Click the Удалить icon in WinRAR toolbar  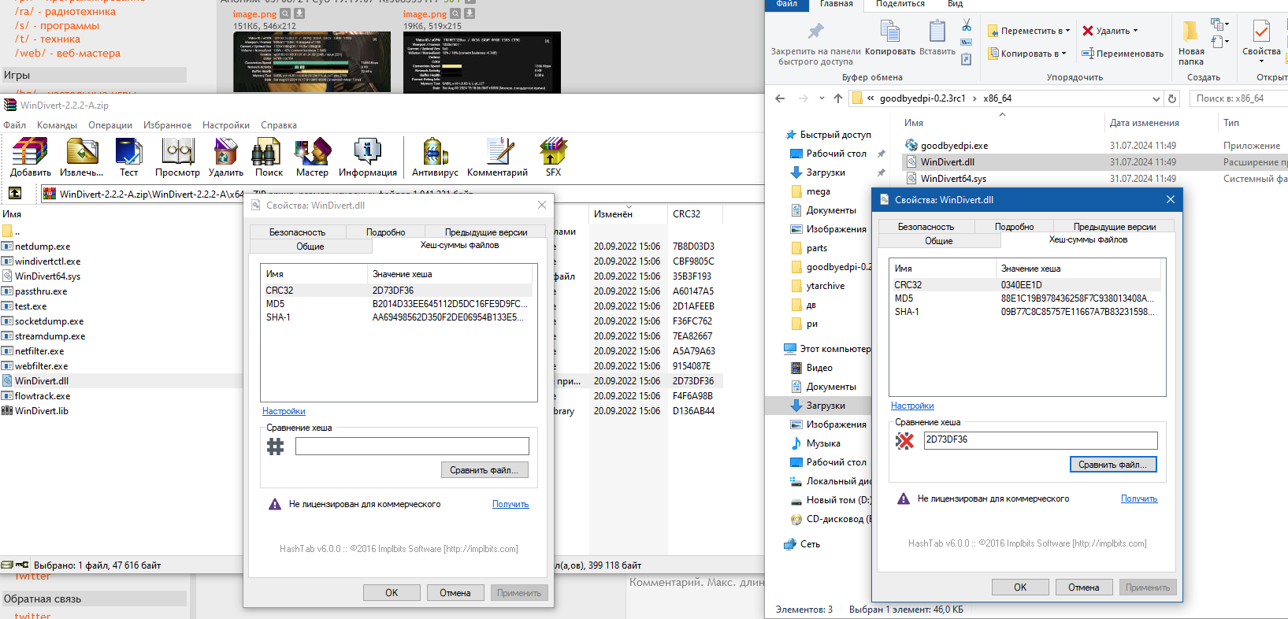(x=226, y=157)
